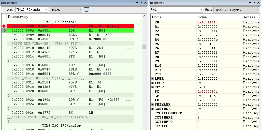The width and height of the screenshot is (261, 130).
Task: Select the BX LR instruction line
Action: pyautogui.click(x=70, y=113)
